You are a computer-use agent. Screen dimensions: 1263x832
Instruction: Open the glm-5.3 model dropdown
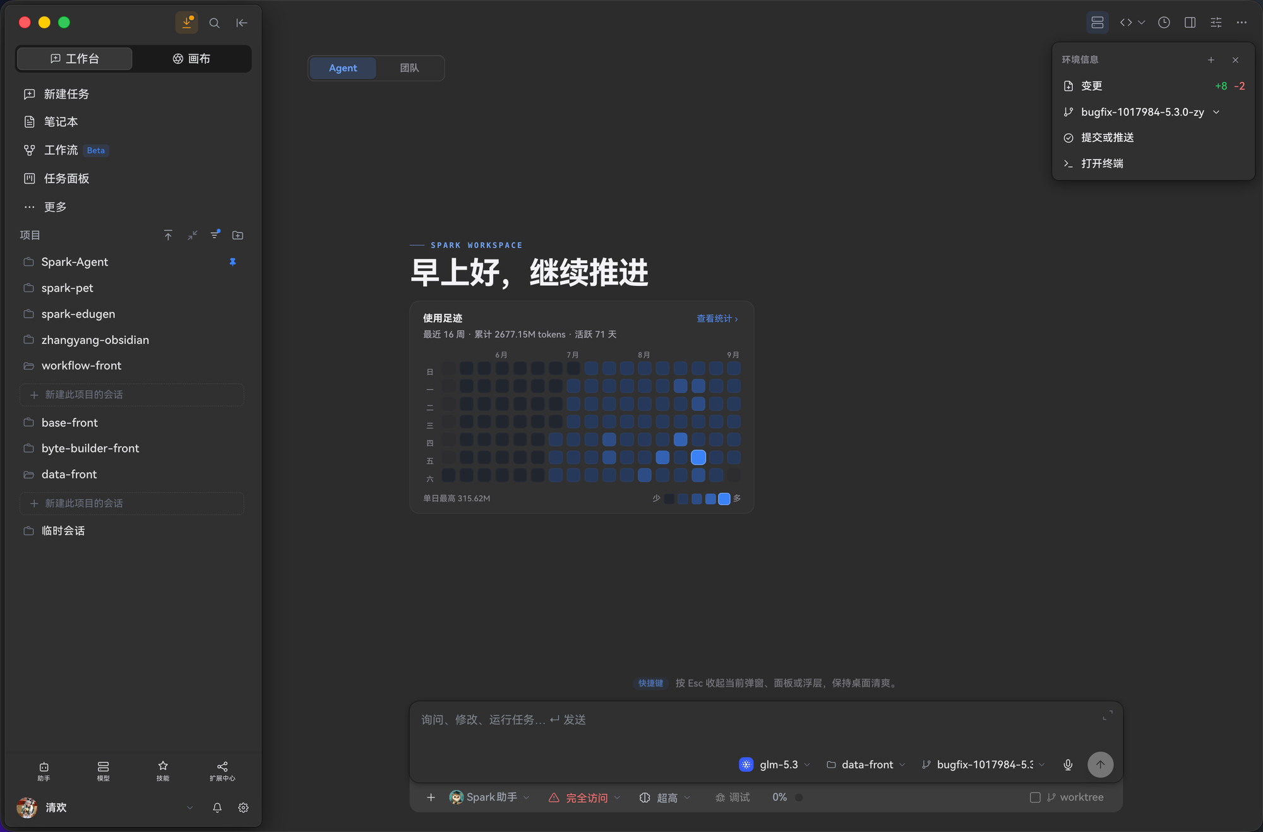[x=775, y=764]
